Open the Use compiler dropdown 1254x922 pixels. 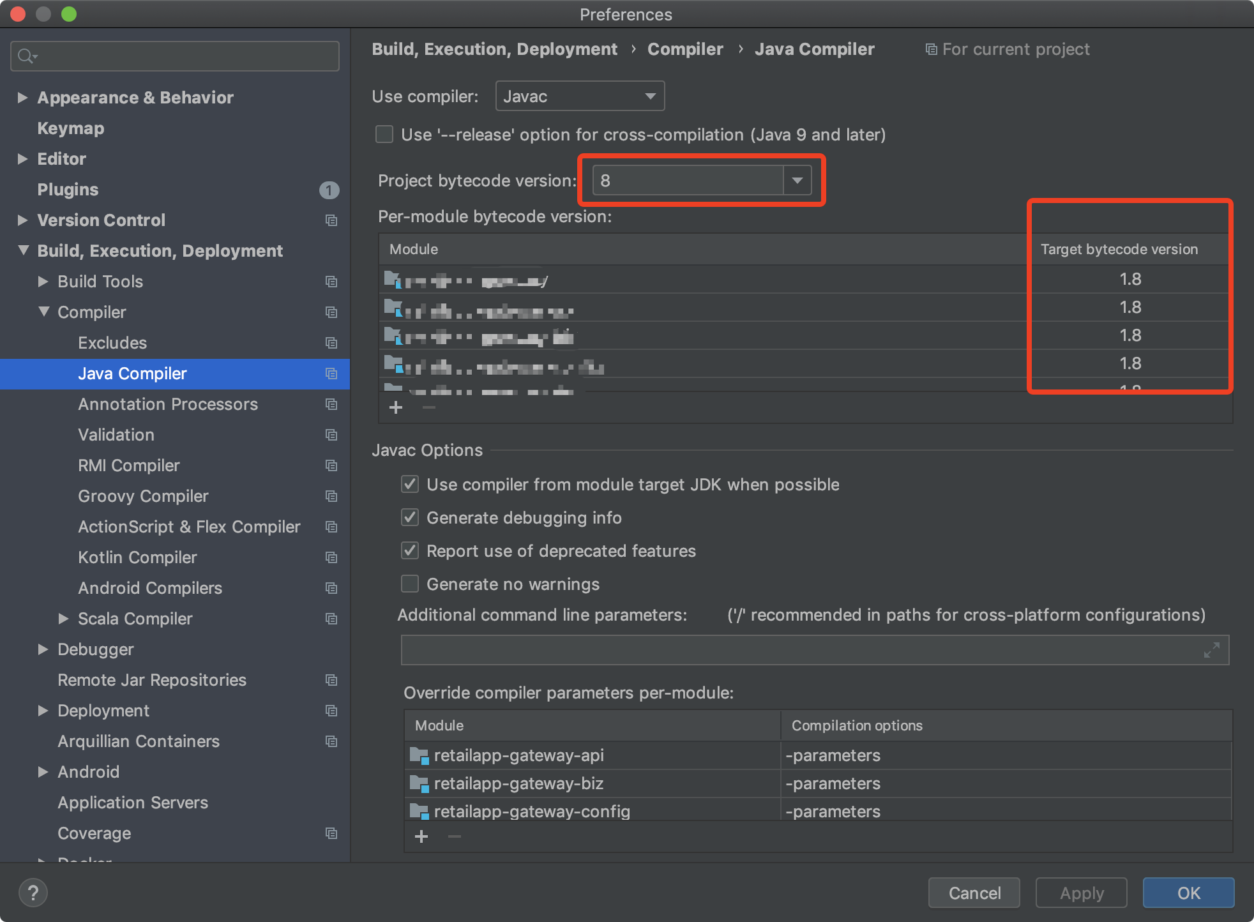650,96
